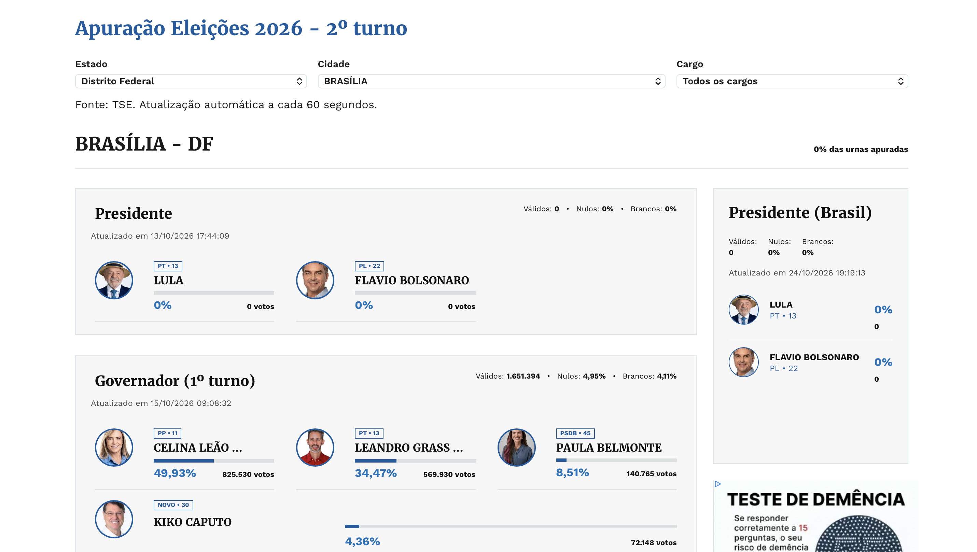
Task: Click the Presidente (Brasil) heading
Action: click(800, 213)
